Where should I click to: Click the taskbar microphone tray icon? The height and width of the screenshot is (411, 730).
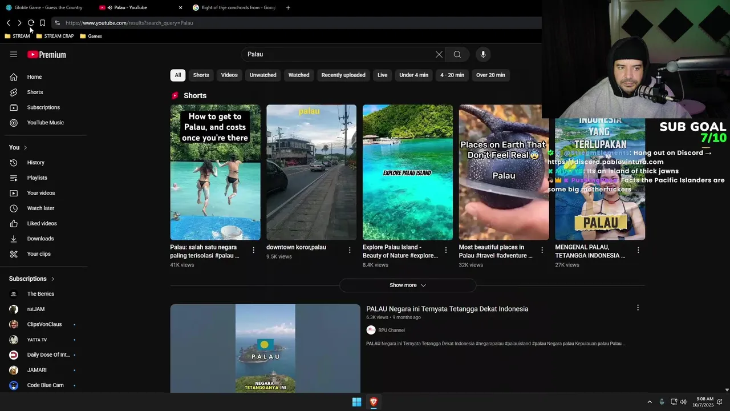[x=662, y=402]
